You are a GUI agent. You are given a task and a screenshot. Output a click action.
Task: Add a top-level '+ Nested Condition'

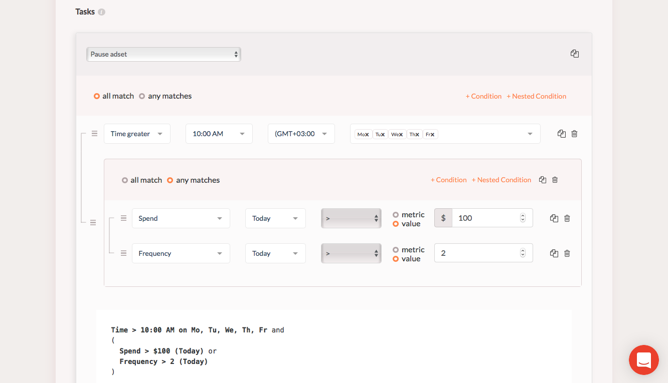(x=536, y=96)
